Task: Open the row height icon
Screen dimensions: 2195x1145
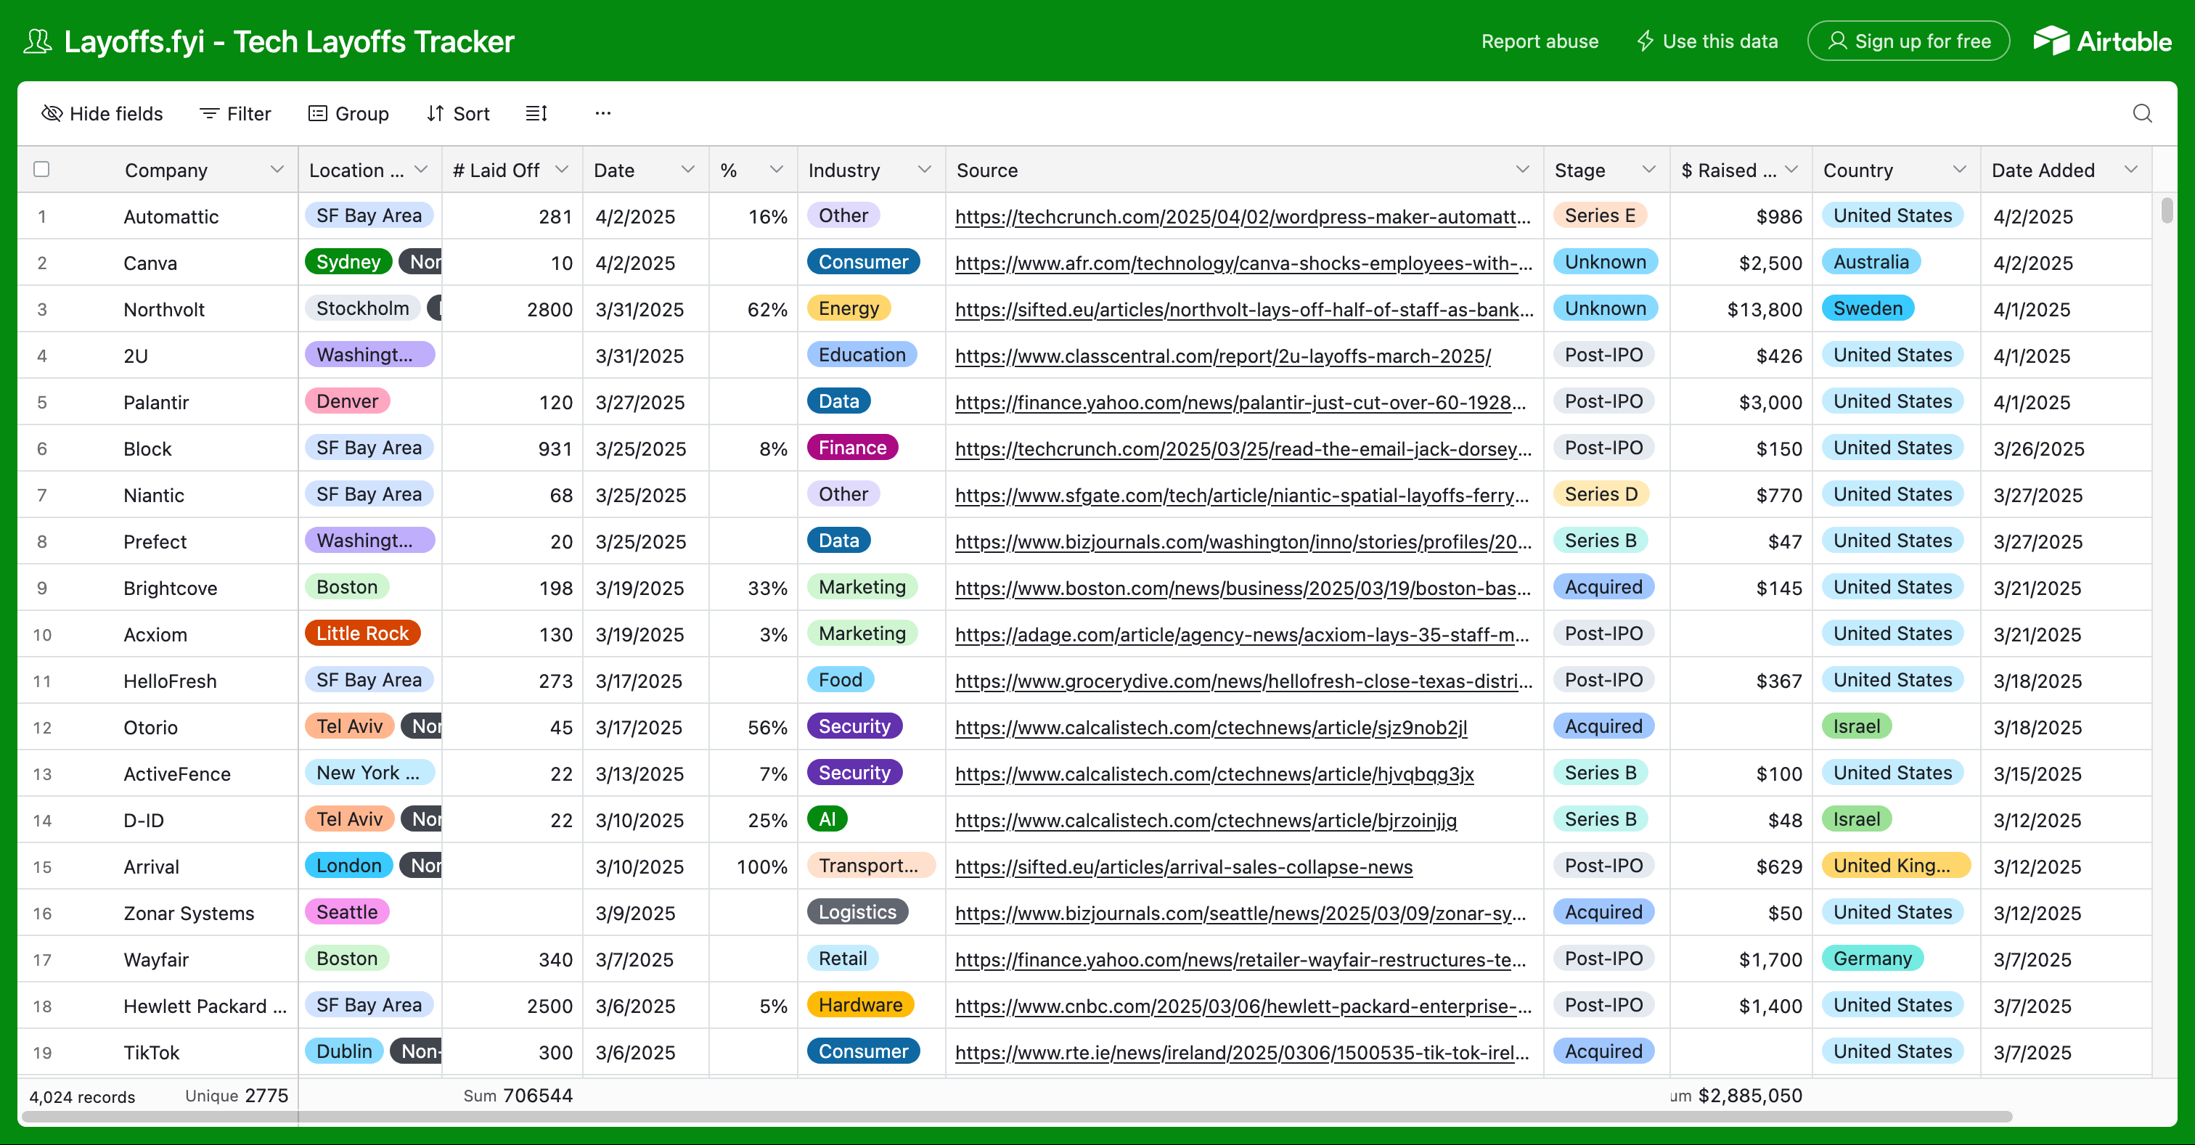Action: tap(536, 113)
